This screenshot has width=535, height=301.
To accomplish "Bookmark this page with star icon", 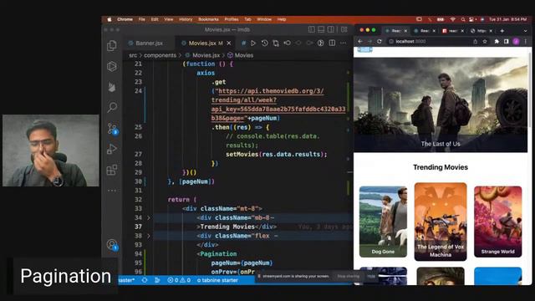I will pyautogui.click(x=485, y=41).
